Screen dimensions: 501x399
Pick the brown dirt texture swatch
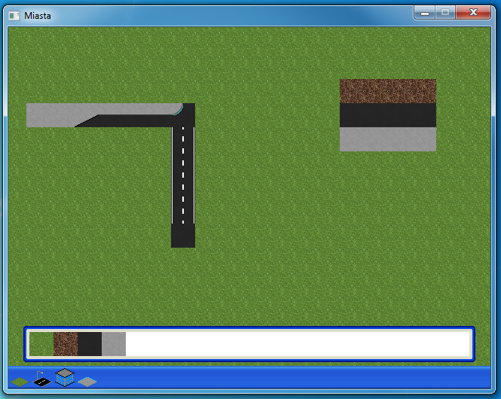click(x=66, y=344)
